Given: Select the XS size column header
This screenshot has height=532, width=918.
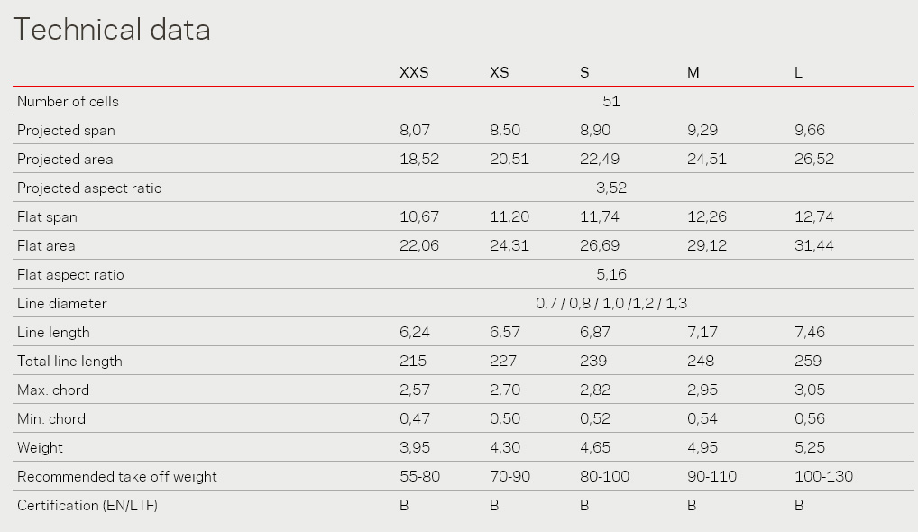Looking at the screenshot, I should (x=500, y=72).
